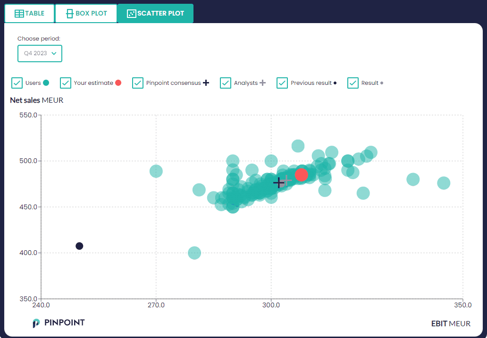487x338 pixels.
Task: Click the box plot icon
Action: coord(69,14)
